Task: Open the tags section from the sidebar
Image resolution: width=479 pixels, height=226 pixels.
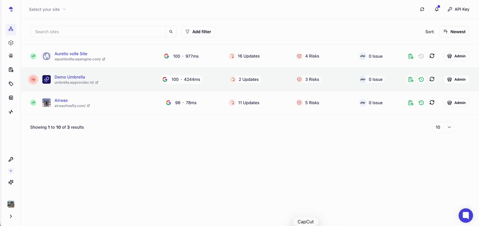Action: 11,83
